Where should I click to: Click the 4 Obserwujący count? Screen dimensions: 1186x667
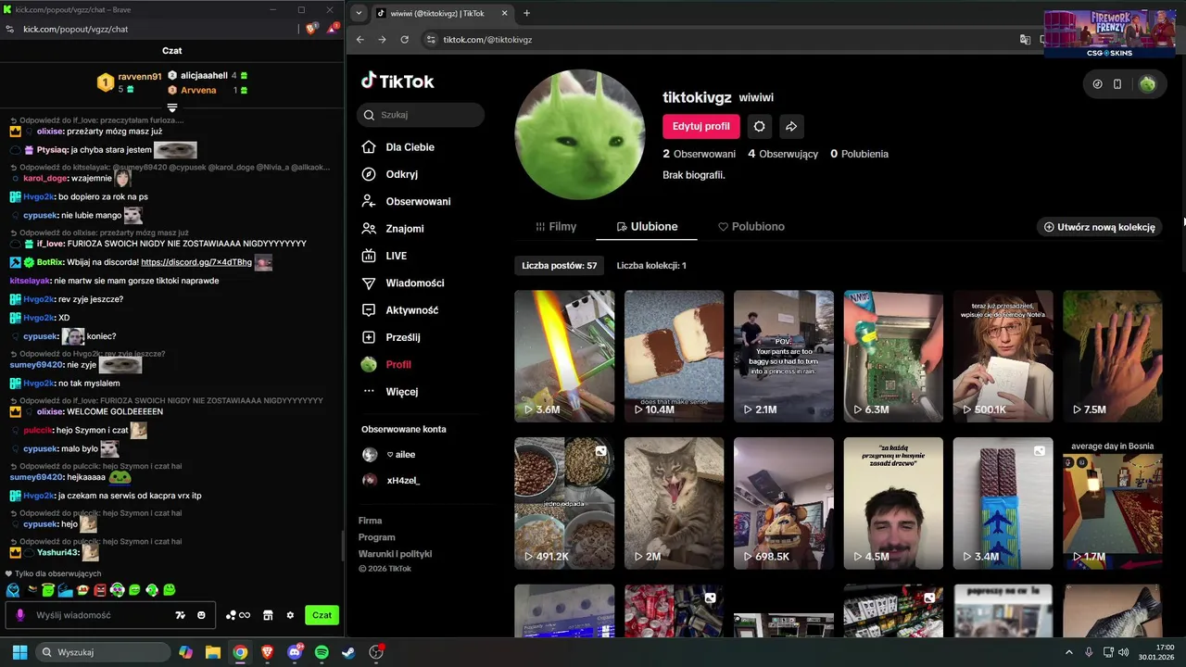pos(783,154)
